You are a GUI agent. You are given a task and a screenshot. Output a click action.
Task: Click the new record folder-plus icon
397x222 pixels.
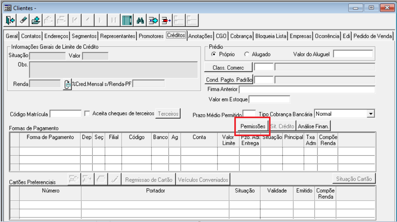click(x=36, y=20)
